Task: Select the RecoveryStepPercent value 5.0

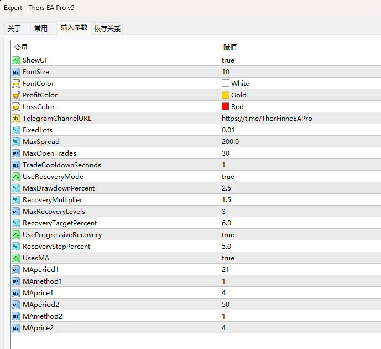Action: click(x=226, y=247)
